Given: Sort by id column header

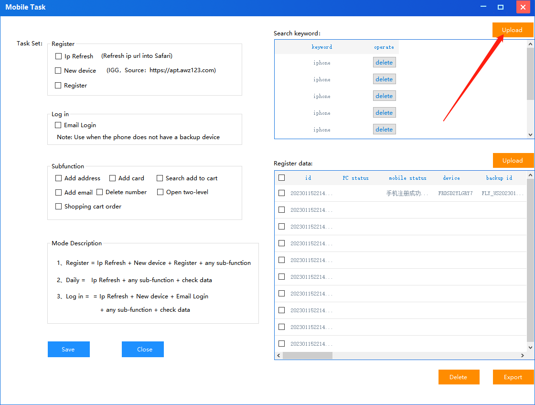Looking at the screenshot, I should pos(308,178).
